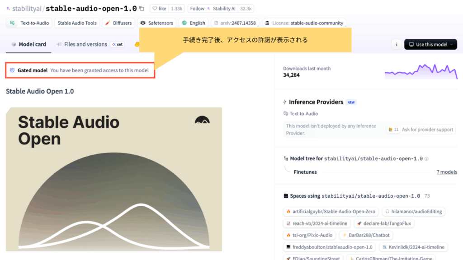Screen dimensions: 463x260
Task: Filter by the English language tag
Action: point(194,23)
